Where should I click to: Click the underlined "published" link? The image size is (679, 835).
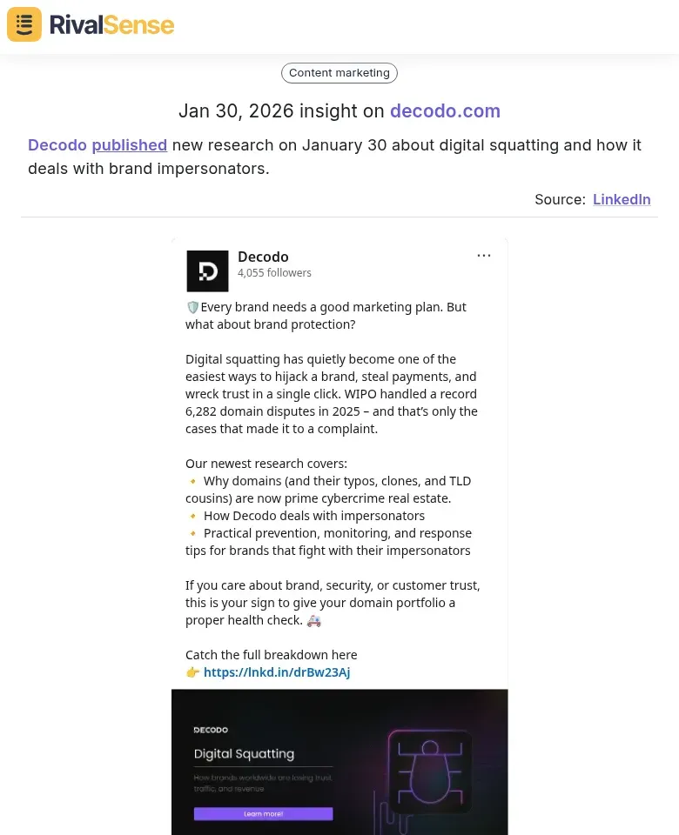coord(129,144)
